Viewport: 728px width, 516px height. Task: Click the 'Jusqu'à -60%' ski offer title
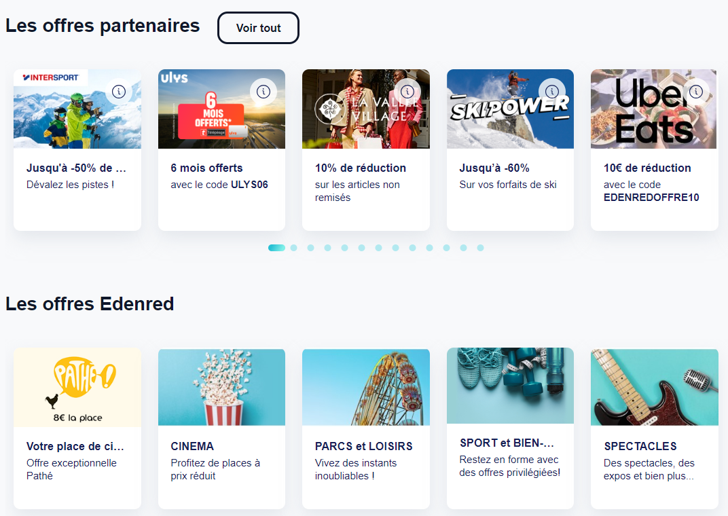[494, 168]
